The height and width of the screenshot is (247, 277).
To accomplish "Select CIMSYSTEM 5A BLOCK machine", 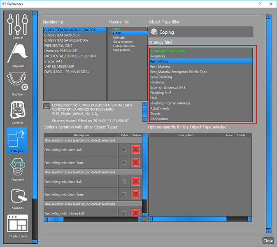I will point(75,35).
